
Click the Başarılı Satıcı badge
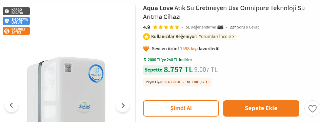16,31
